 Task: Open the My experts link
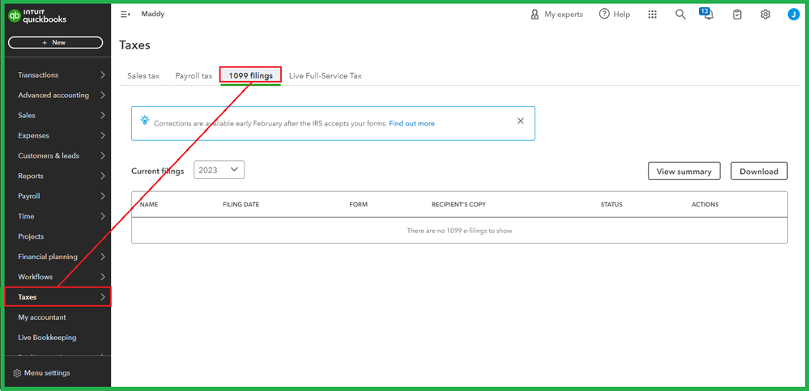(x=564, y=15)
